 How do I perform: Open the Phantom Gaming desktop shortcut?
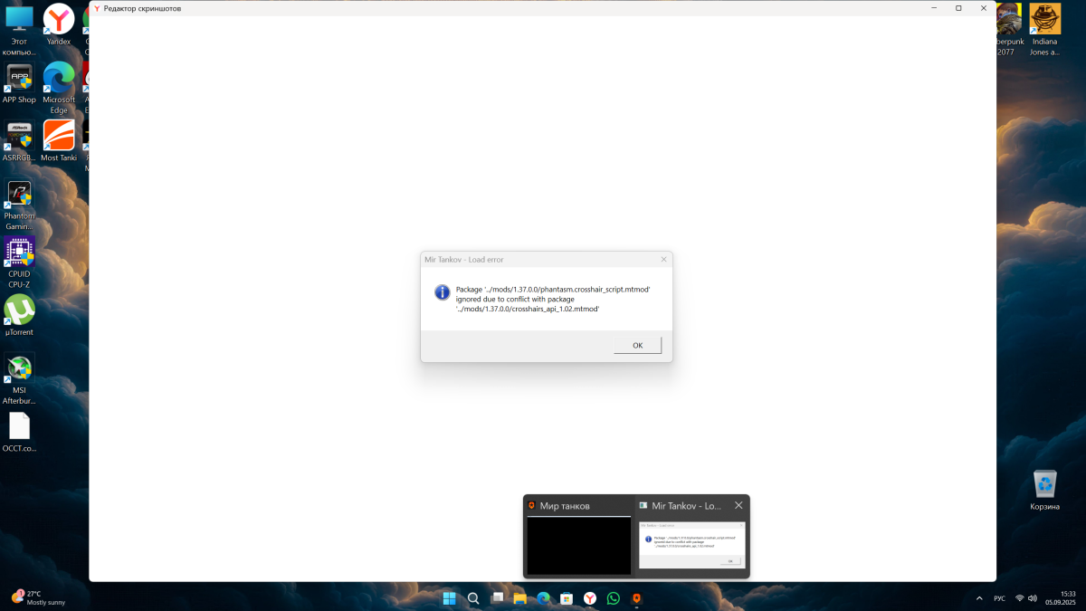click(x=19, y=205)
